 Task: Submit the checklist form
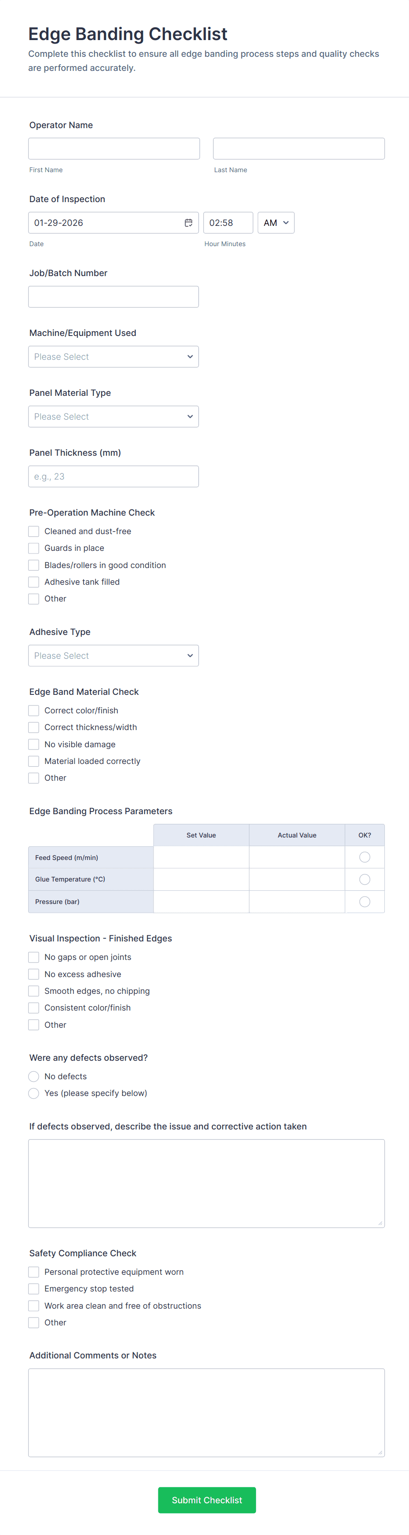pyautogui.click(x=207, y=1500)
